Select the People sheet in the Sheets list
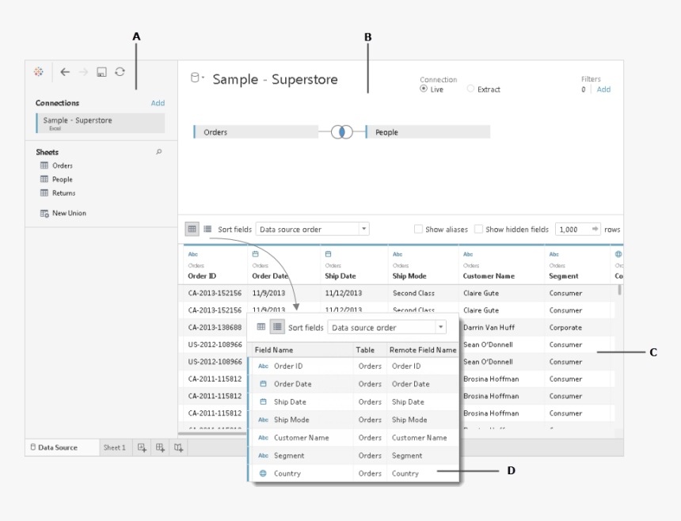Image resolution: width=681 pixels, height=521 pixels. [x=63, y=179]
